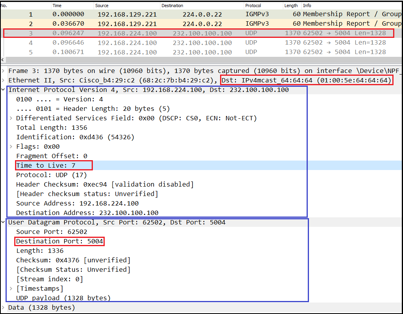Expand the Frame 3 details tree
Viewport: 403px width, 314px height.
pos(4,71)
